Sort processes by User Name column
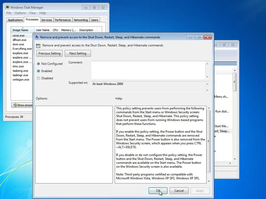 click(x=43, y=30)
